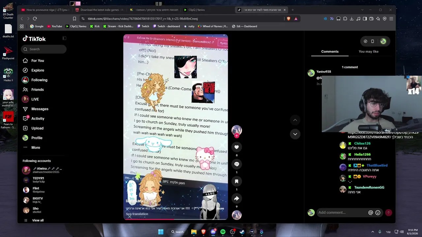
Task: Bookmark this page in the address bar
Action: pos(75,19)
